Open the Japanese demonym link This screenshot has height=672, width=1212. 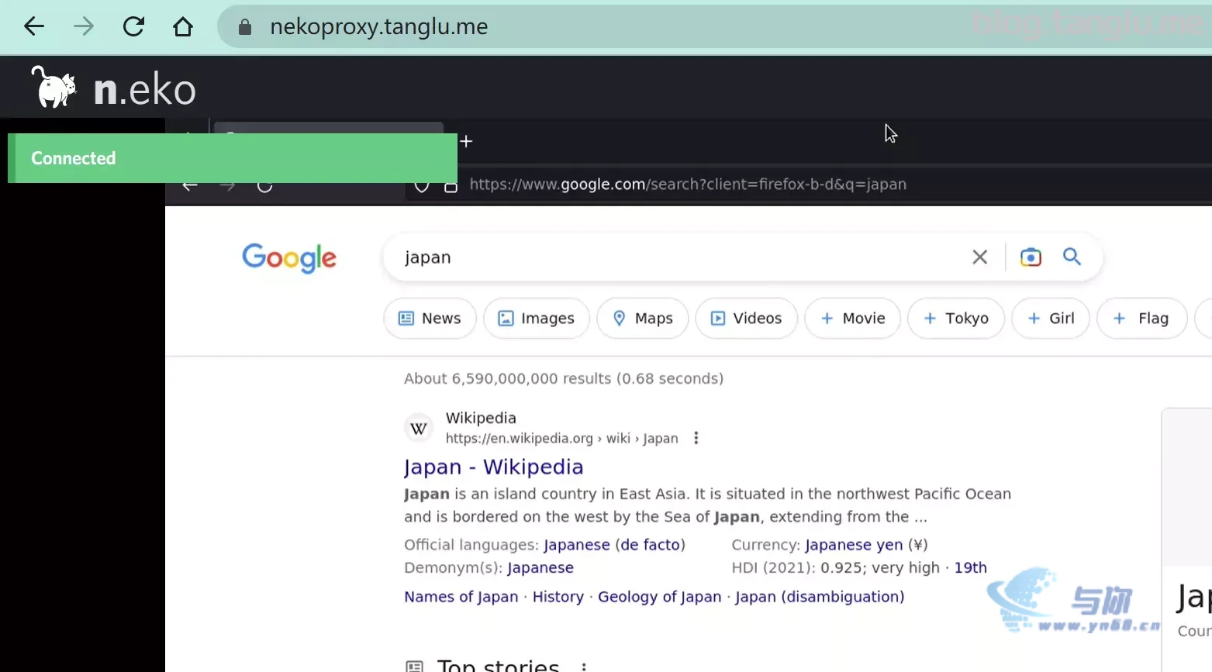[540, 568]
